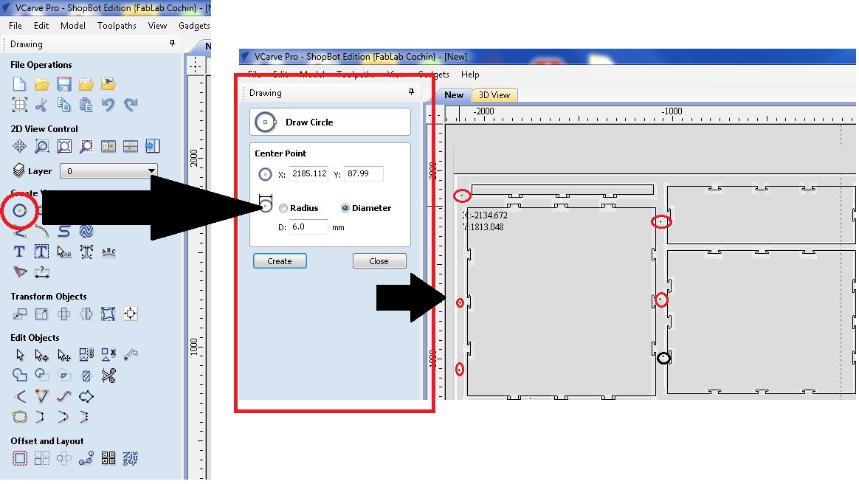Click the center point X coordinate field
The image size is (859, 484).
click(308, 173)
